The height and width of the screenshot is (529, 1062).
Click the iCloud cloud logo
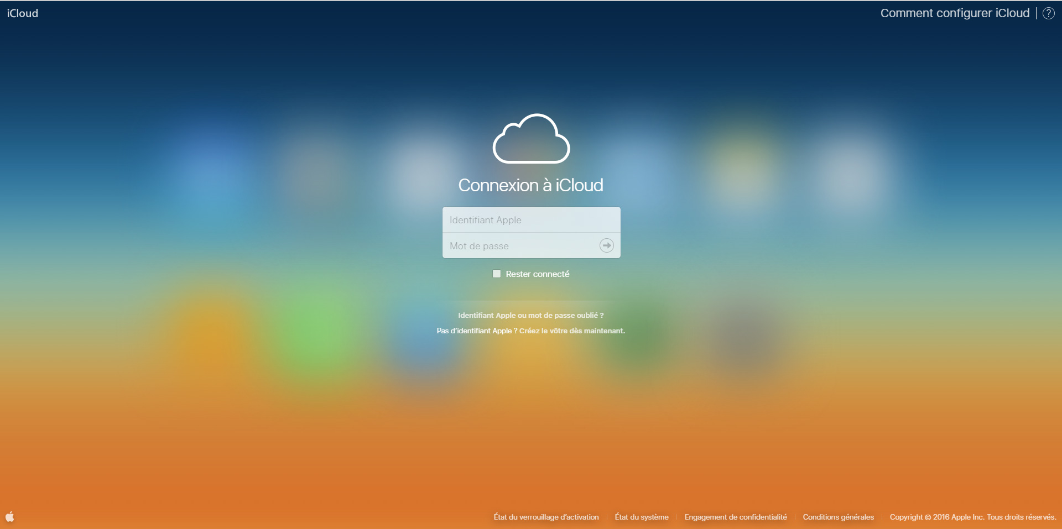tap(531, 139)
